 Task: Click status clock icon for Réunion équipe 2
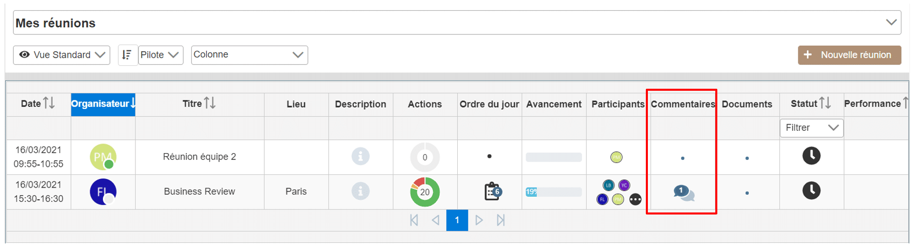click(811, 156)
